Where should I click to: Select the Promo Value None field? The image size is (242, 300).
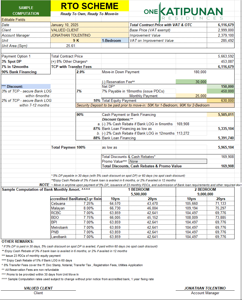coord(168,161)
